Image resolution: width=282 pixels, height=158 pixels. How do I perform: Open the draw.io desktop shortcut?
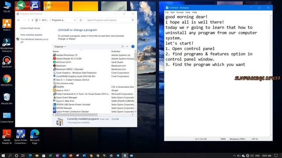point(7,25)
